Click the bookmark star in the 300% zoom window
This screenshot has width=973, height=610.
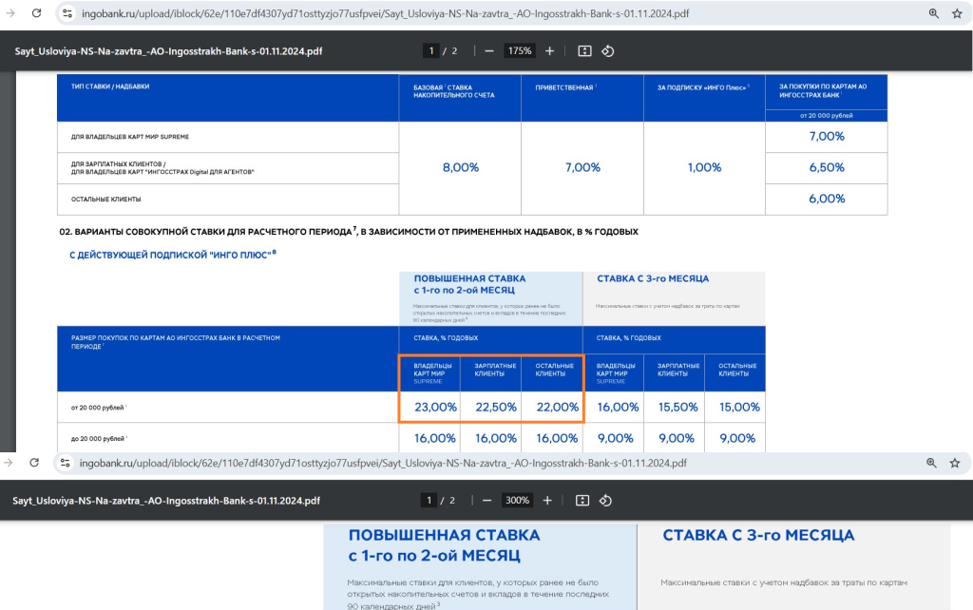click(x=956, y=463)
